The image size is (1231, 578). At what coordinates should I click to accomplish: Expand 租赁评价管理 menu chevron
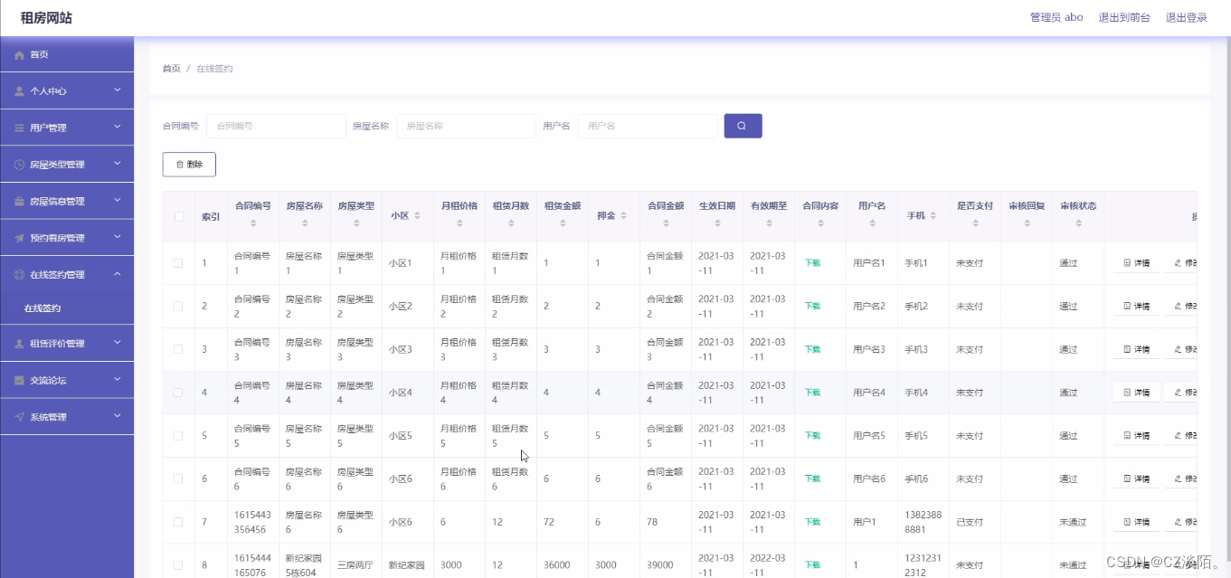click(118, 343)
